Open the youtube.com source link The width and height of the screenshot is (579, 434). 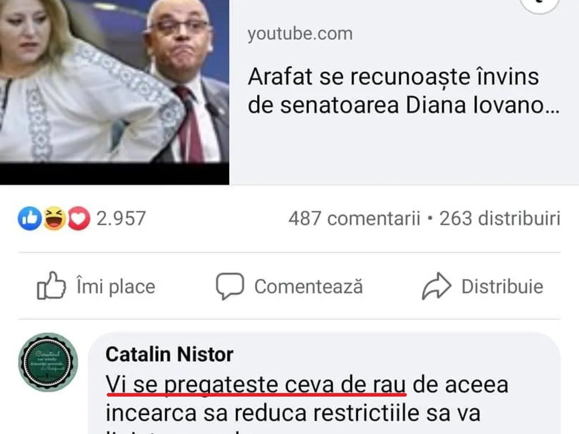(300, 34)
